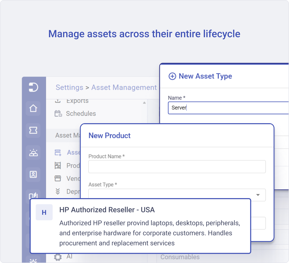Click the H avatar of HP reseller
The image size is (289, 263).
44,212
